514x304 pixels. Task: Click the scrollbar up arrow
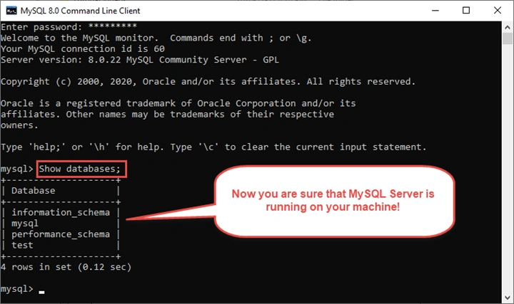click(508, 28)
